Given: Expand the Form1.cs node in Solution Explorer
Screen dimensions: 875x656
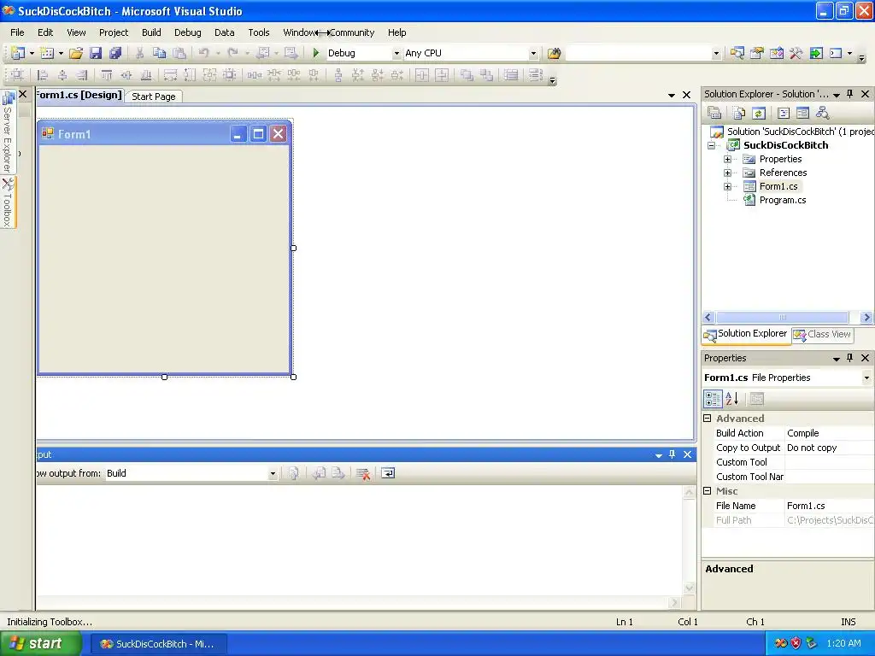Looking at the screenshot, I should (x=728, y=186).
